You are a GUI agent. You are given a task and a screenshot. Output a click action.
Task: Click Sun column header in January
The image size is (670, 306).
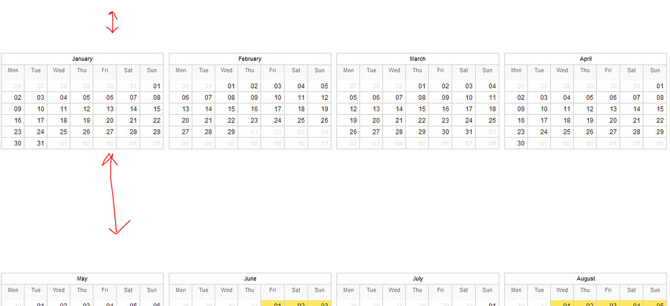tap(152, 70)
